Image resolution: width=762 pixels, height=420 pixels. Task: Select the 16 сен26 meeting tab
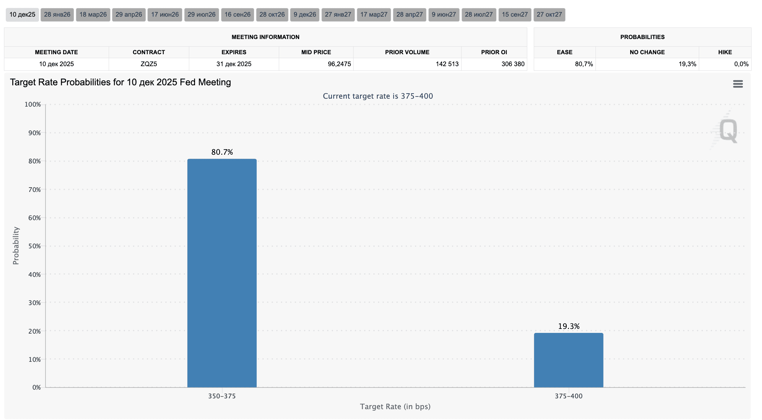tap(237, 15)
